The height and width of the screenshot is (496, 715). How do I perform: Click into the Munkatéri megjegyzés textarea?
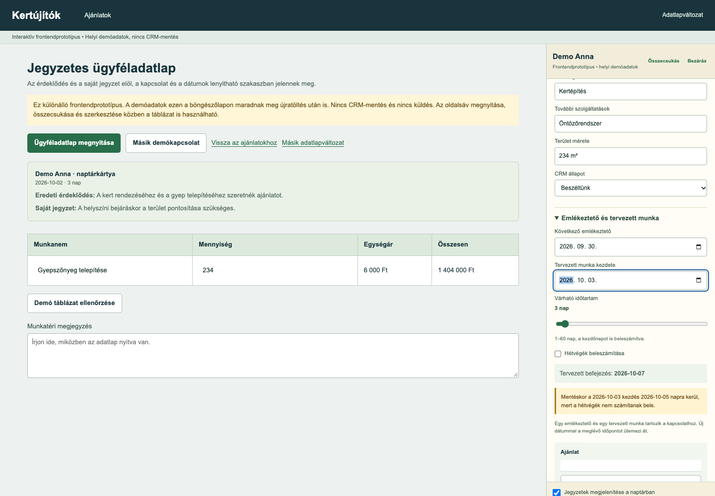[273, 356]
